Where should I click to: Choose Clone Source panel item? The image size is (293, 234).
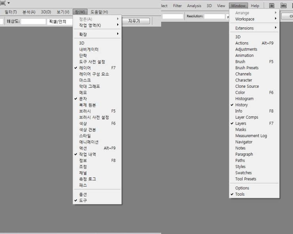254,86
